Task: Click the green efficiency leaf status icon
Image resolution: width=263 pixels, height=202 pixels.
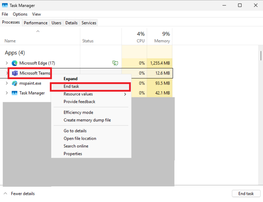Action: click(115, 63)
